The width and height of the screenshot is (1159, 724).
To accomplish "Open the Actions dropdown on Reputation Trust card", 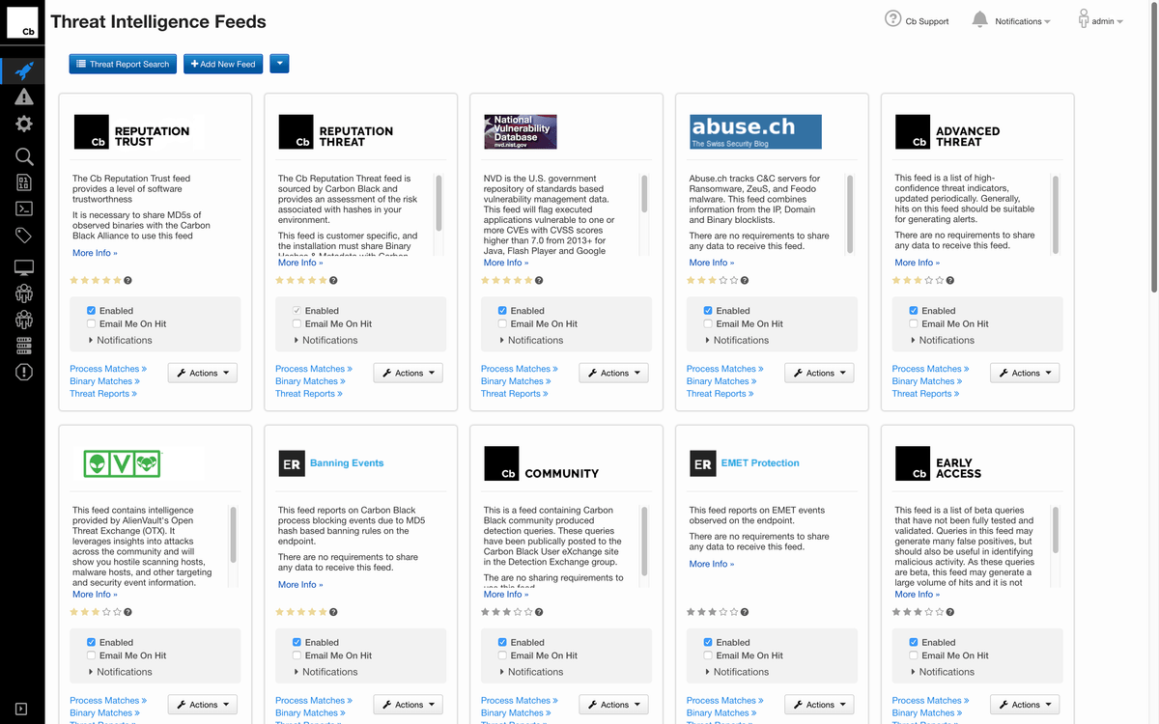I will pos(203,373).
